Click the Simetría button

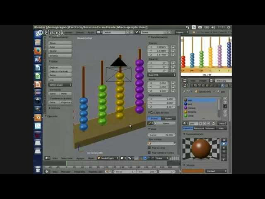coord(60,56)
